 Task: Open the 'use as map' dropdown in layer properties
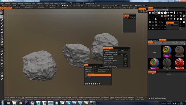123,54
